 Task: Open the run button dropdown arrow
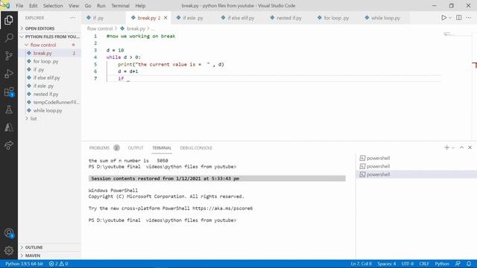[x=450, y=18]
